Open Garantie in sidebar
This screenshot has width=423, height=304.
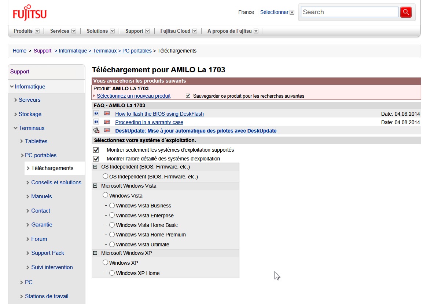[x=42, y=225]
